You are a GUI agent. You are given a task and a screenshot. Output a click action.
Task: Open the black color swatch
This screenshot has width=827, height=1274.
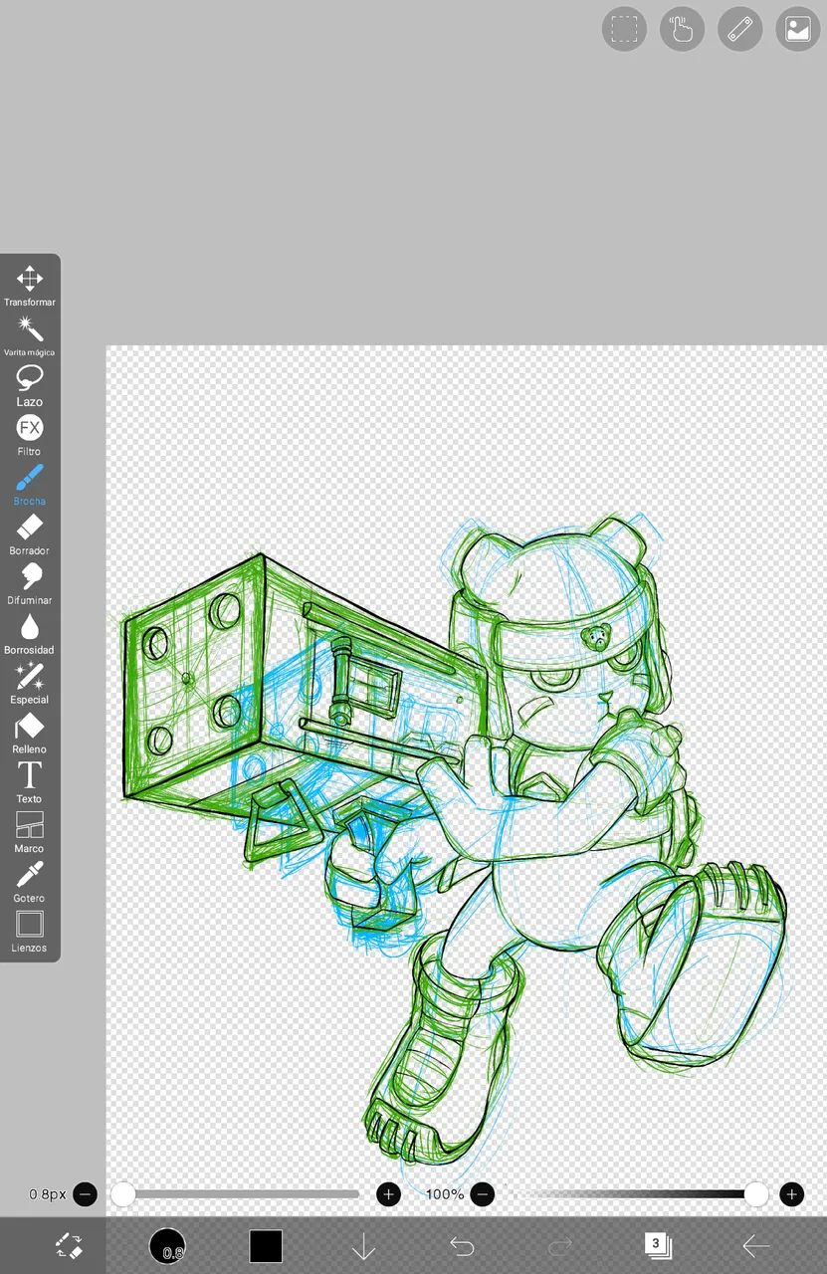pos(266,1245)
